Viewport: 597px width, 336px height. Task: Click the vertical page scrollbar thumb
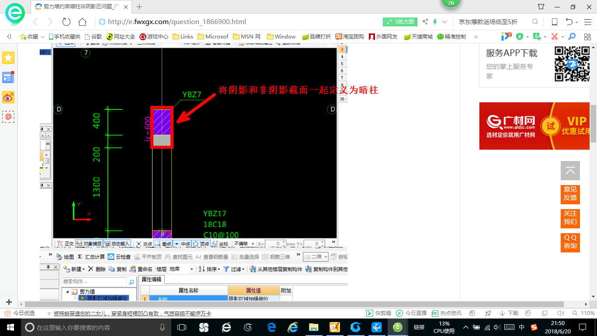[593, 124]
